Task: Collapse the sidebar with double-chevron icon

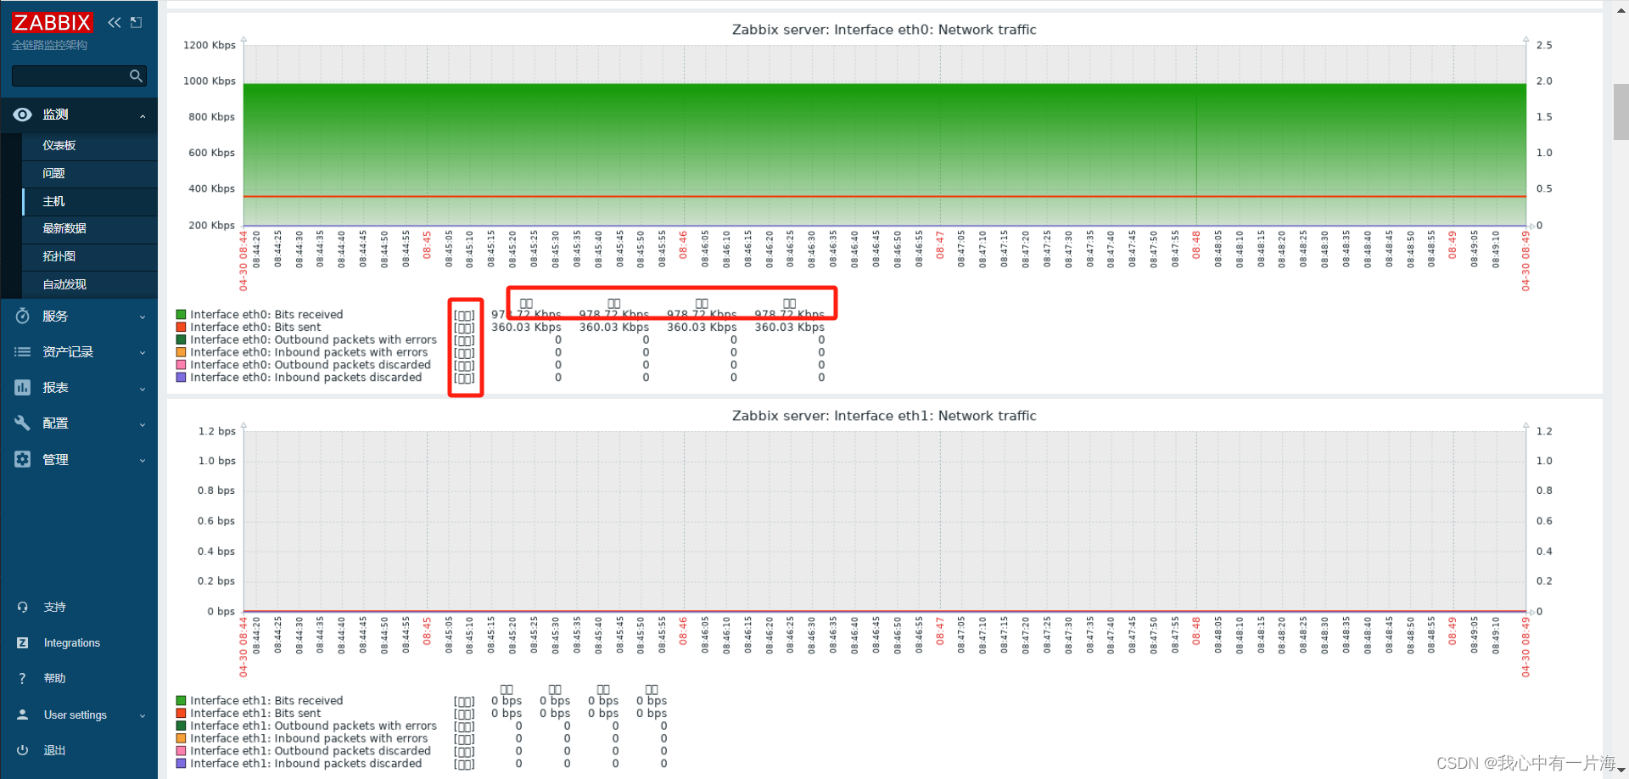Action: tap(115, 22)
